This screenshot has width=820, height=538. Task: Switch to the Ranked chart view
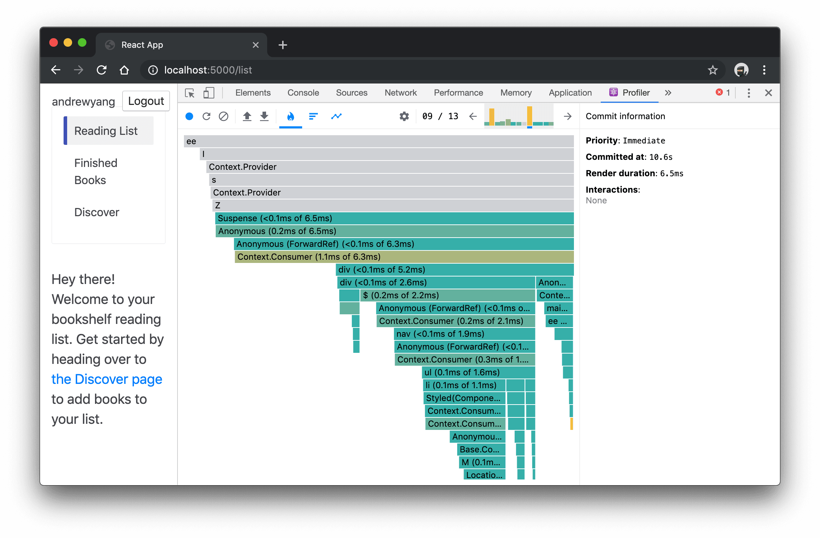point(313,116)
